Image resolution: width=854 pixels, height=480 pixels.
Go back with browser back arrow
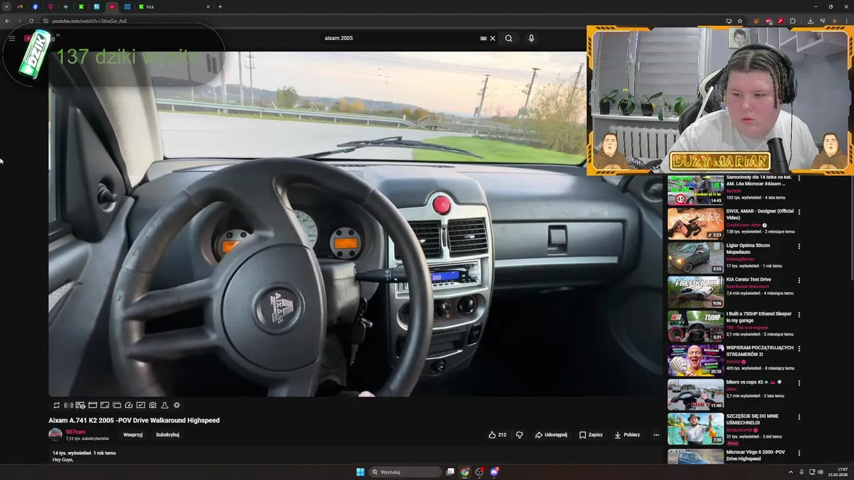click(x=7, y=21)
